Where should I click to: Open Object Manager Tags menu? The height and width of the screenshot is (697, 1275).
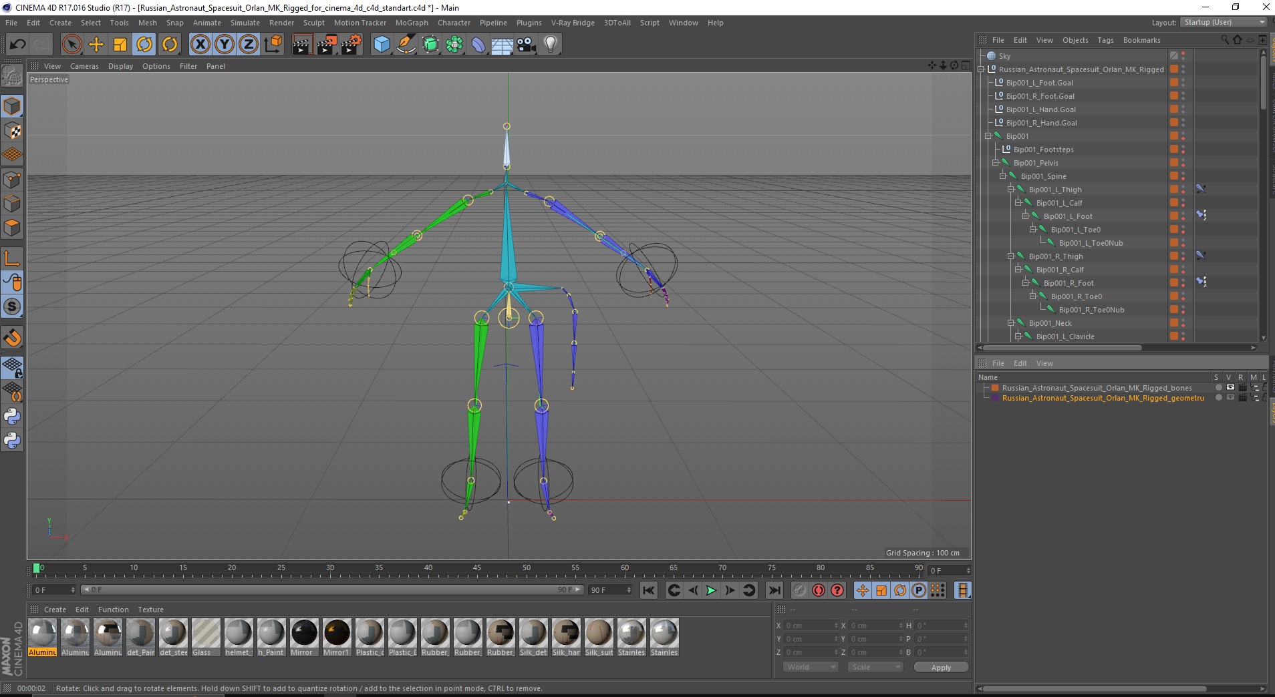pos(1105,40)
